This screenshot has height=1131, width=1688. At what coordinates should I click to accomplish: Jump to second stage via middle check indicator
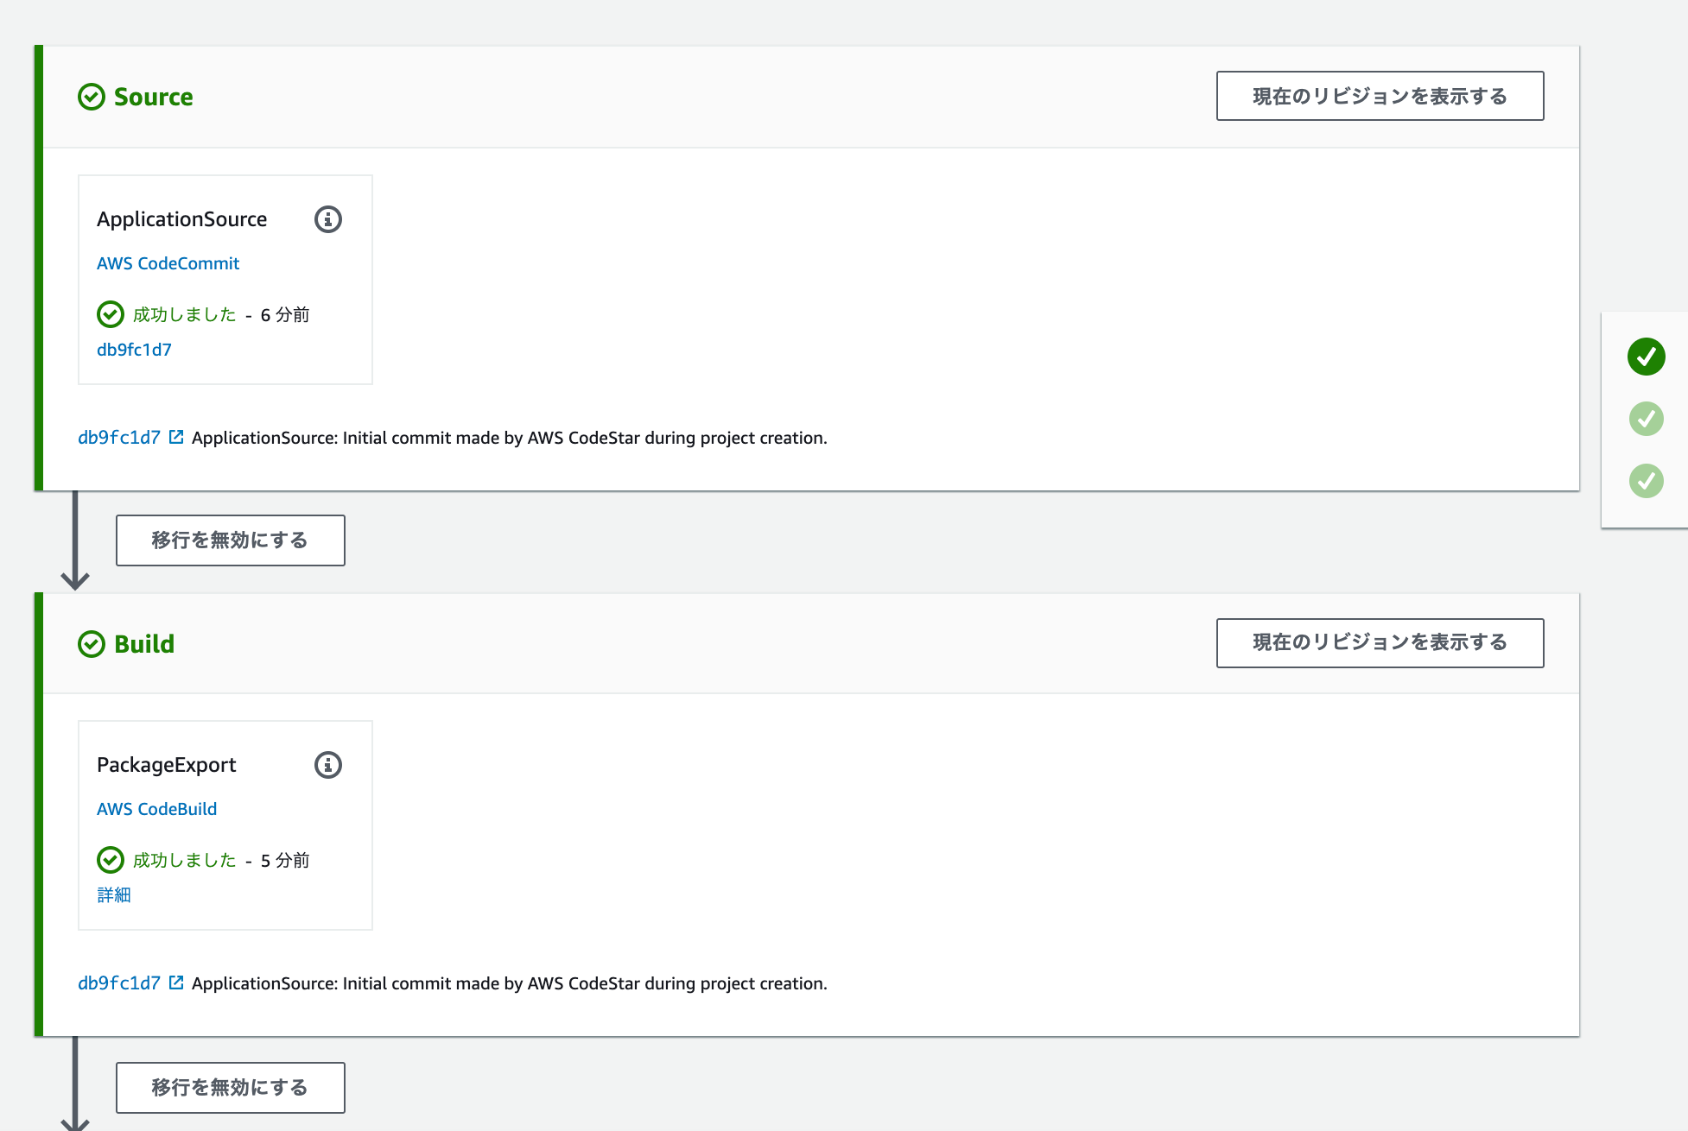click(1647, 419)
